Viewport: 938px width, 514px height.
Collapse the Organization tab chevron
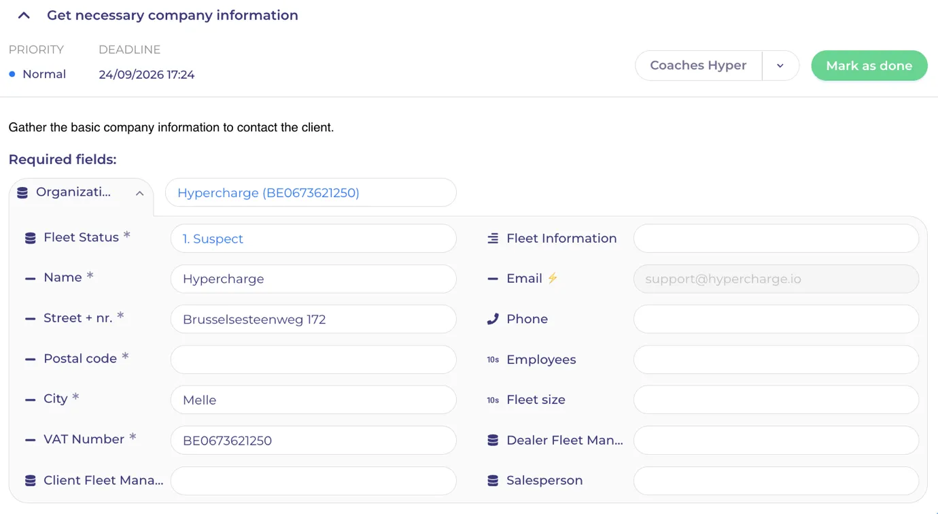click(139, 193)
